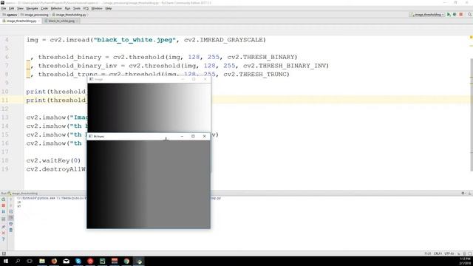
Task: Open File Explorer from the taskbar
Action: [42, 261]
